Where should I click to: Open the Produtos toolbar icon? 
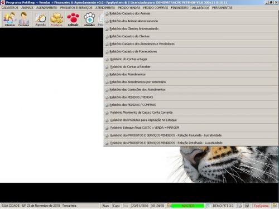point(56,19)
